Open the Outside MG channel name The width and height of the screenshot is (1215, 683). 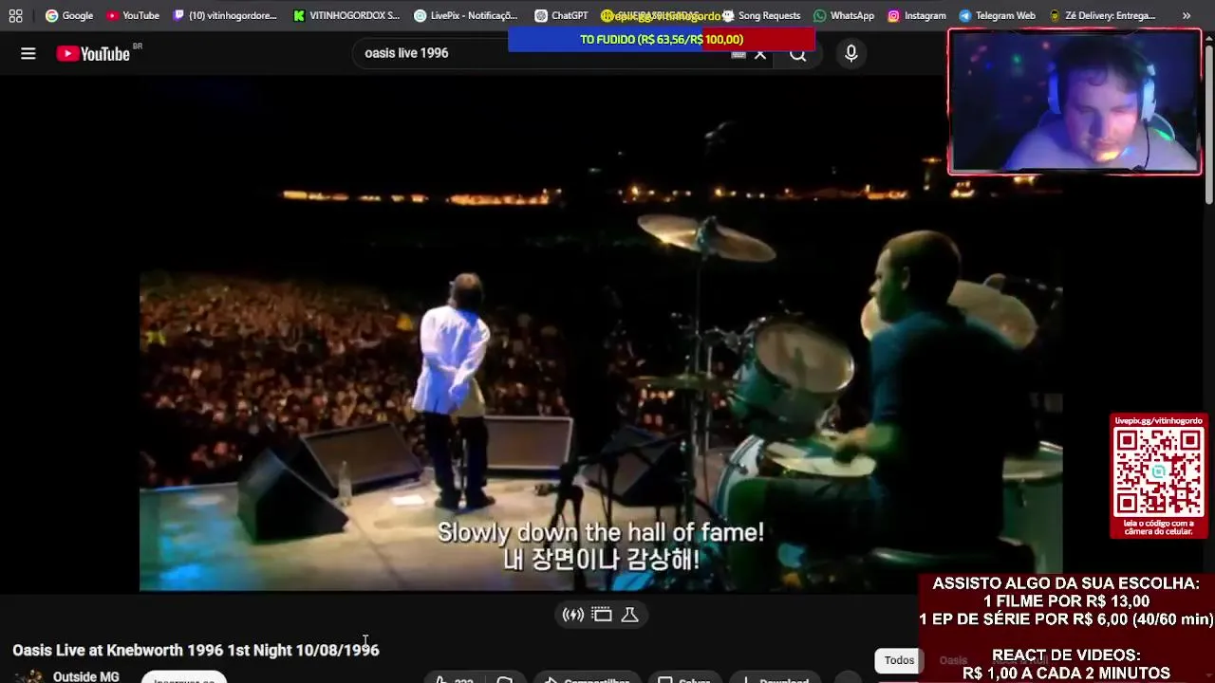pyautogui.click(x=86, y=676)
